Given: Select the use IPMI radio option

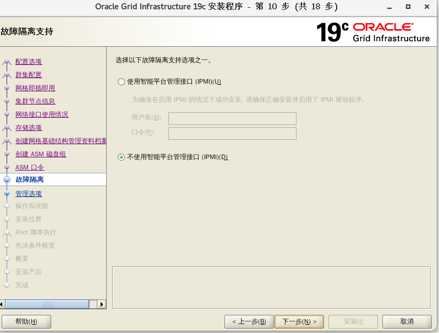Looking at the screenshot, I should 121,82.
